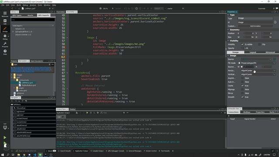Open the Welcome mode
This screenshot has width=279, height=157.
[5, 14]
